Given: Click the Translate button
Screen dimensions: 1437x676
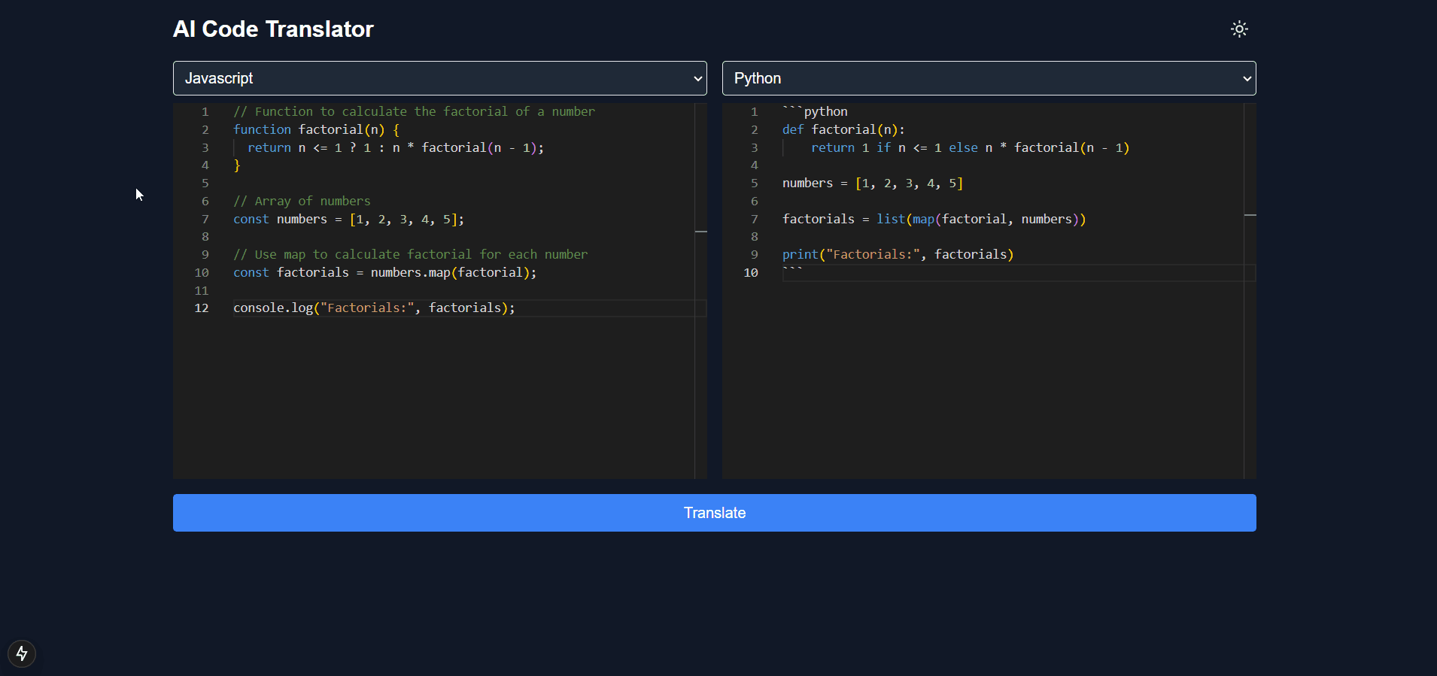Looking at the screenshot, I should (715, 513).
